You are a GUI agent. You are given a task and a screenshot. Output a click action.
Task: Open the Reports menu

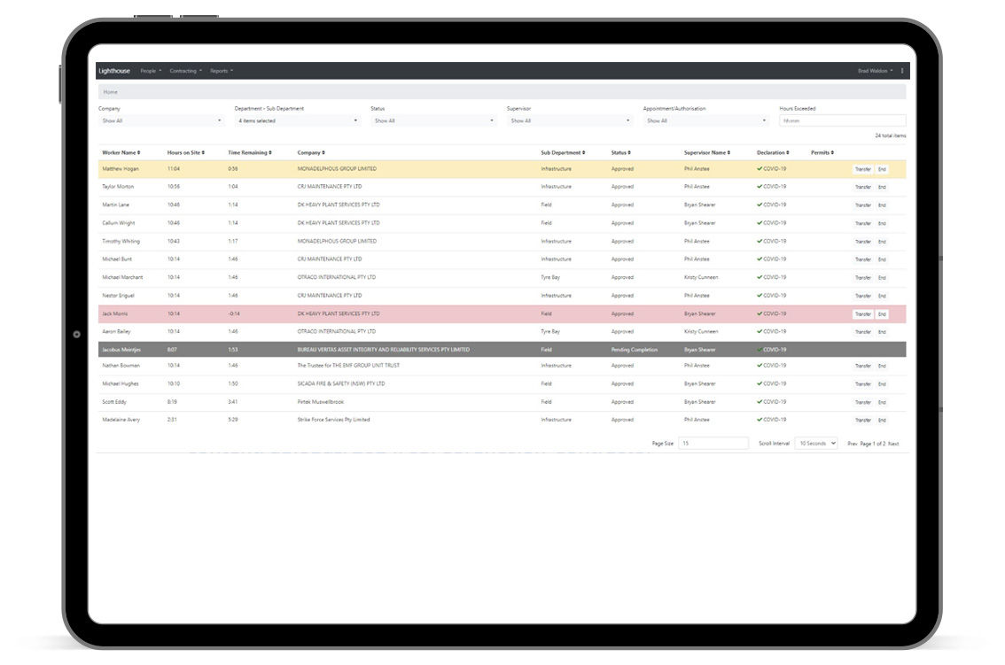tap(222, 71)
